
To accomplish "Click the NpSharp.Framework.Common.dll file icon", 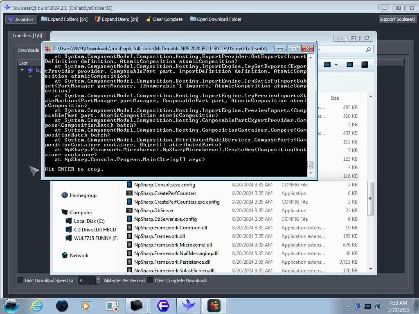I will (x=129, y=228).
